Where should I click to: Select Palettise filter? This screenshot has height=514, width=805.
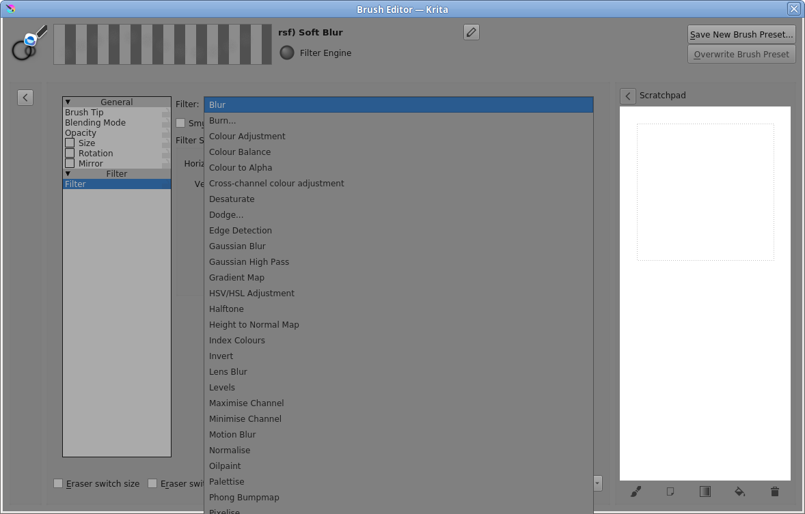click(398, 482)
